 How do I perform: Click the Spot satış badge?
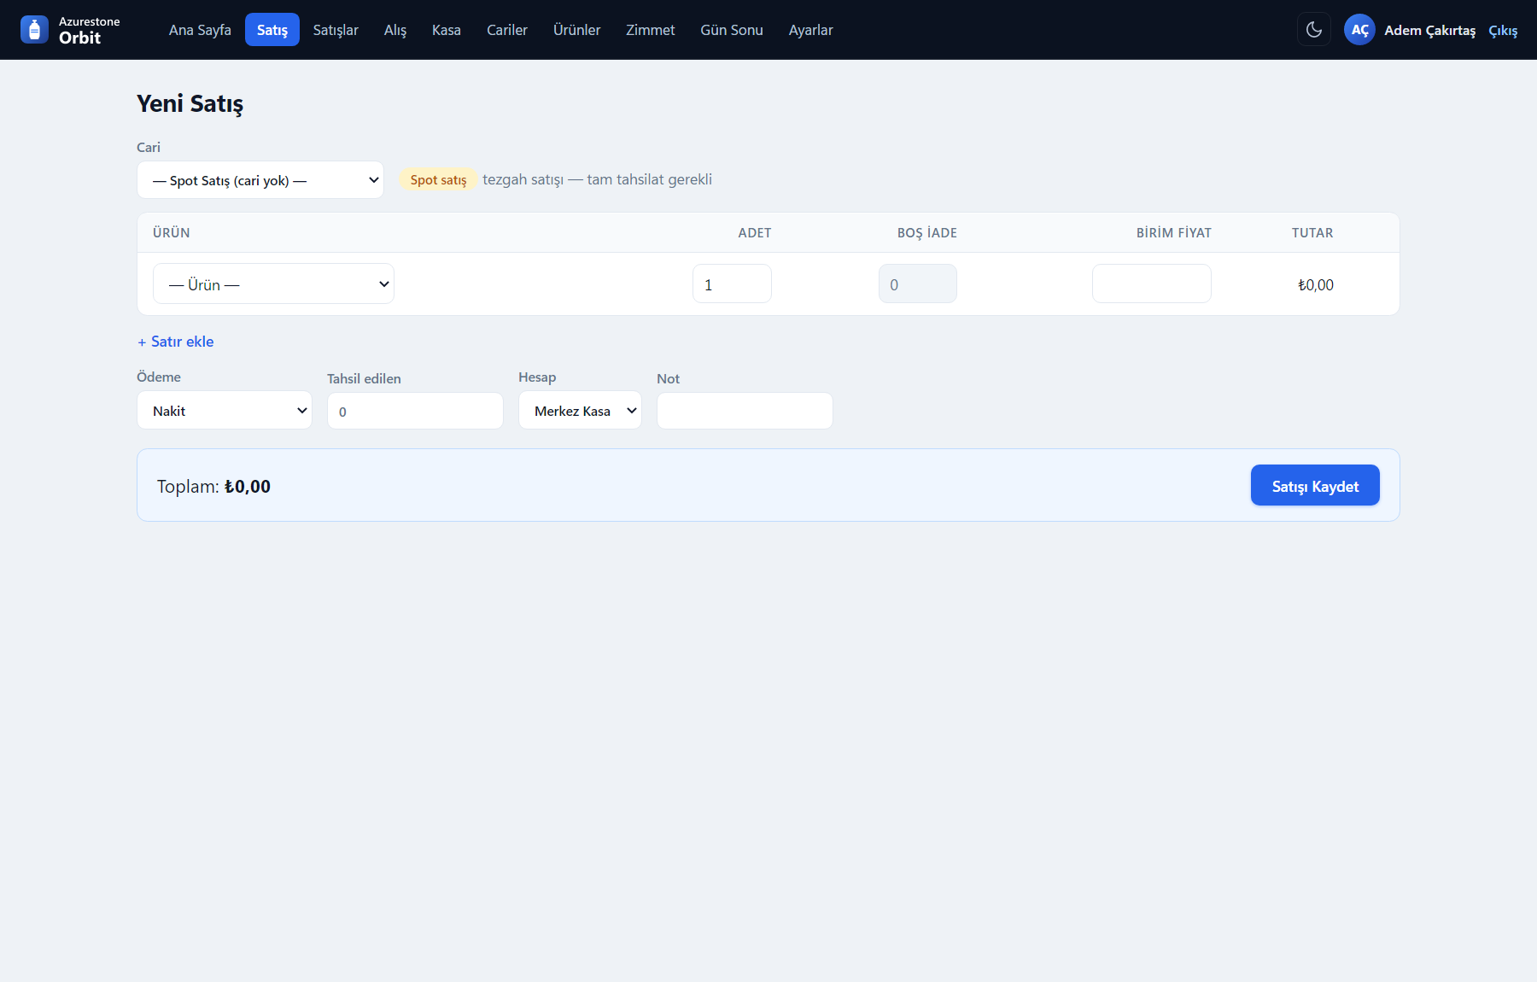(x=438, y=179)
